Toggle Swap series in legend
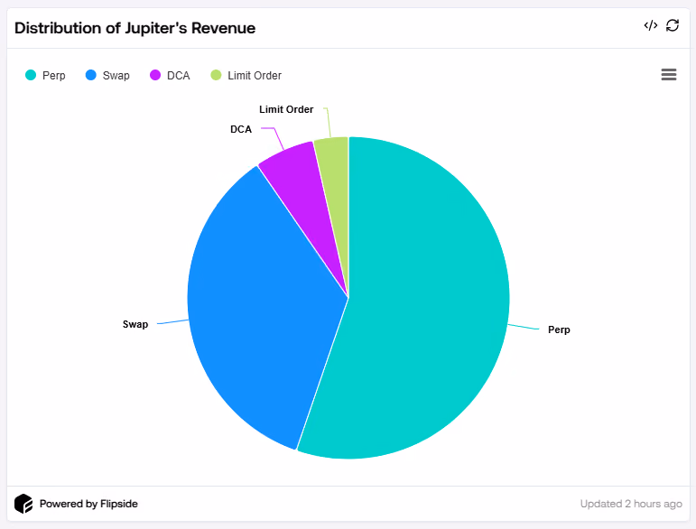Viewport: 696px width, 529px height. pos(107,76)
